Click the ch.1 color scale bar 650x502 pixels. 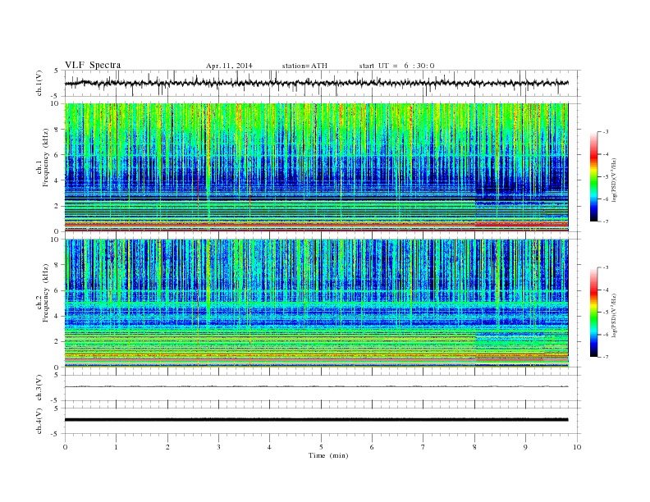(x=593, y=176)
